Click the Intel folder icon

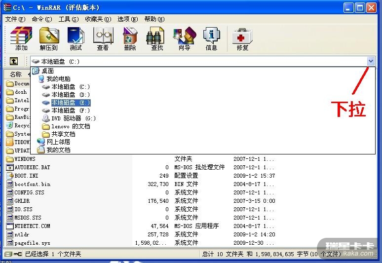coord(10,100)
